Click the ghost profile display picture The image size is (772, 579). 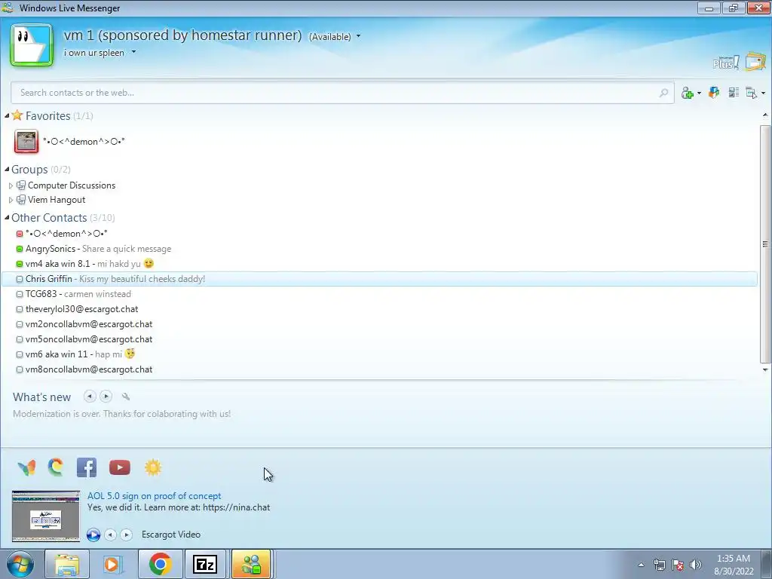click(x=32, y=44)
